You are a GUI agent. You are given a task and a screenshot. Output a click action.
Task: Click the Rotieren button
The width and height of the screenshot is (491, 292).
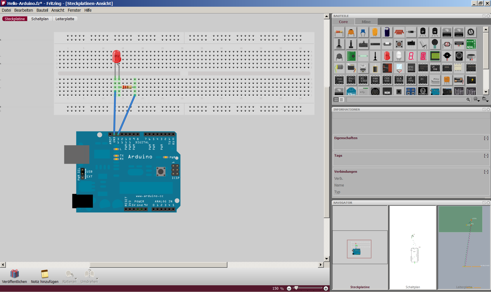pos(69,277)
